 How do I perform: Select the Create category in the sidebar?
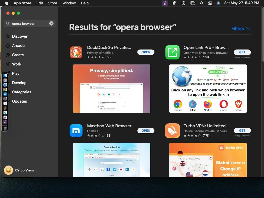click(x=18, y=55)
